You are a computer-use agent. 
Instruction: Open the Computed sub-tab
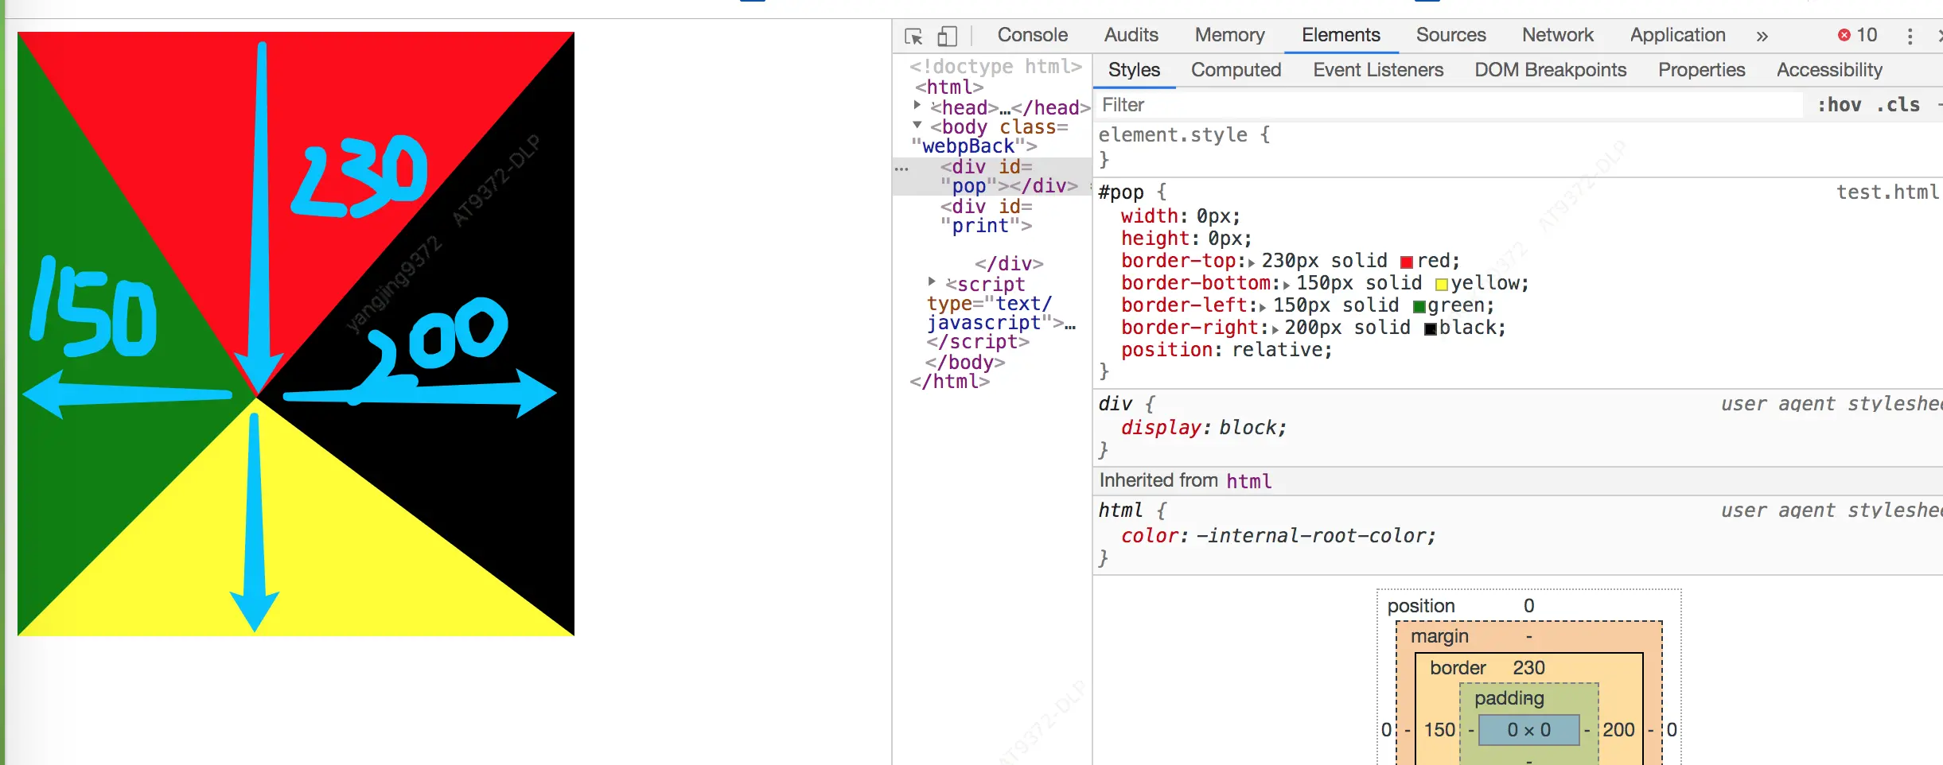1236,70
